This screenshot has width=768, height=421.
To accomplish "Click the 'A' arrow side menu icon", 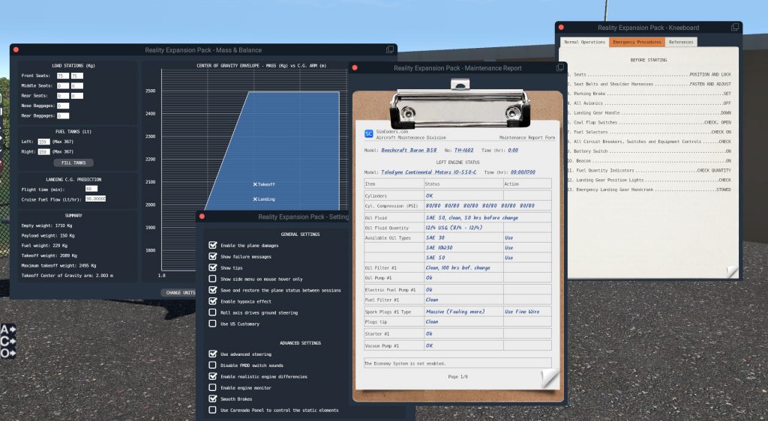I will pos(8,330).
